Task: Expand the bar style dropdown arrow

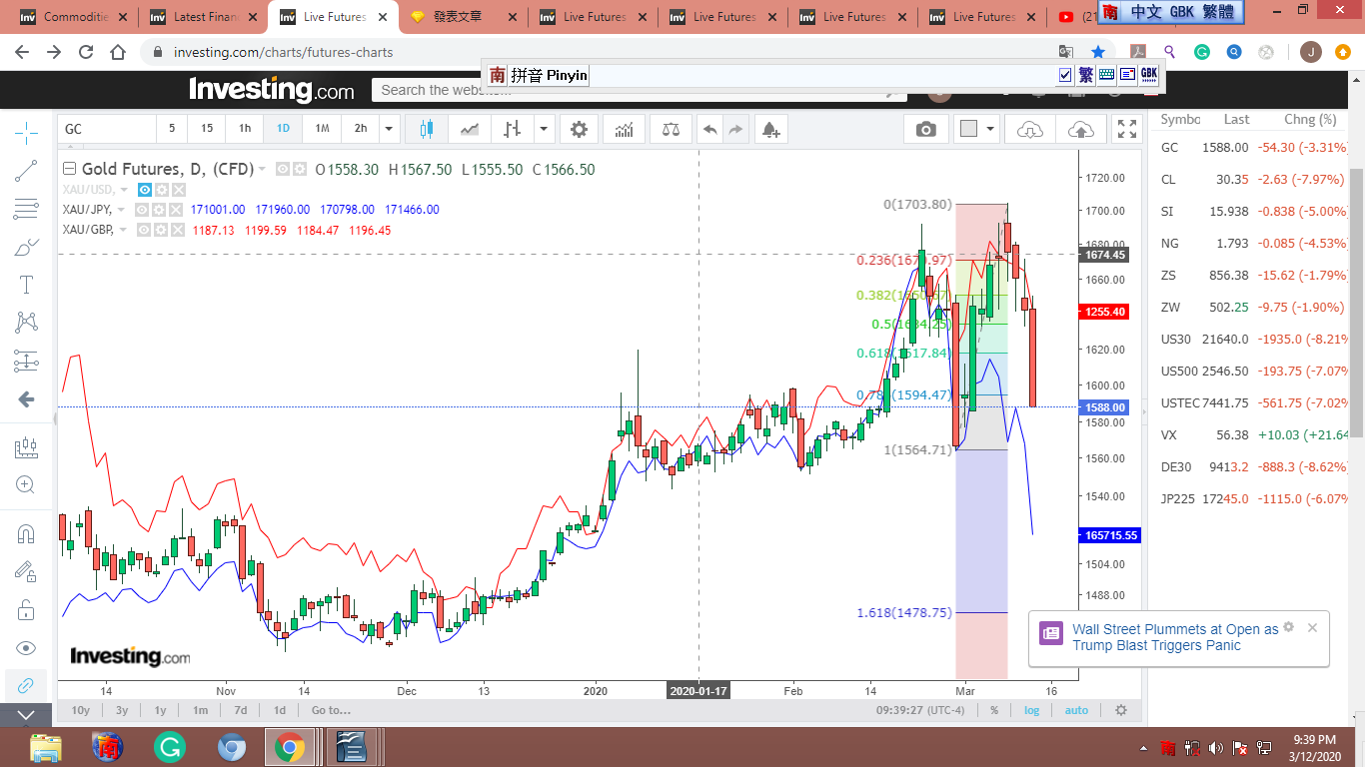Action: pyautogui.click(x=544, y=129)
